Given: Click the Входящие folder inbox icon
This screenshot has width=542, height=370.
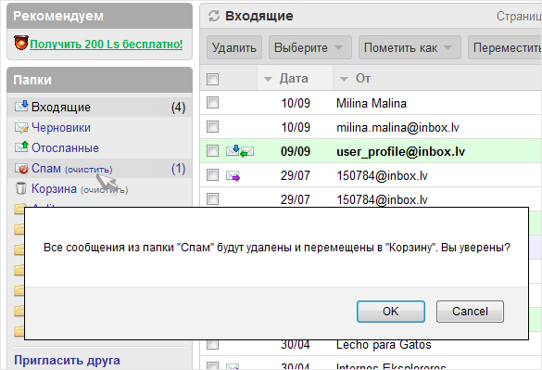Looking at the screenshot, I should point(21,106).
